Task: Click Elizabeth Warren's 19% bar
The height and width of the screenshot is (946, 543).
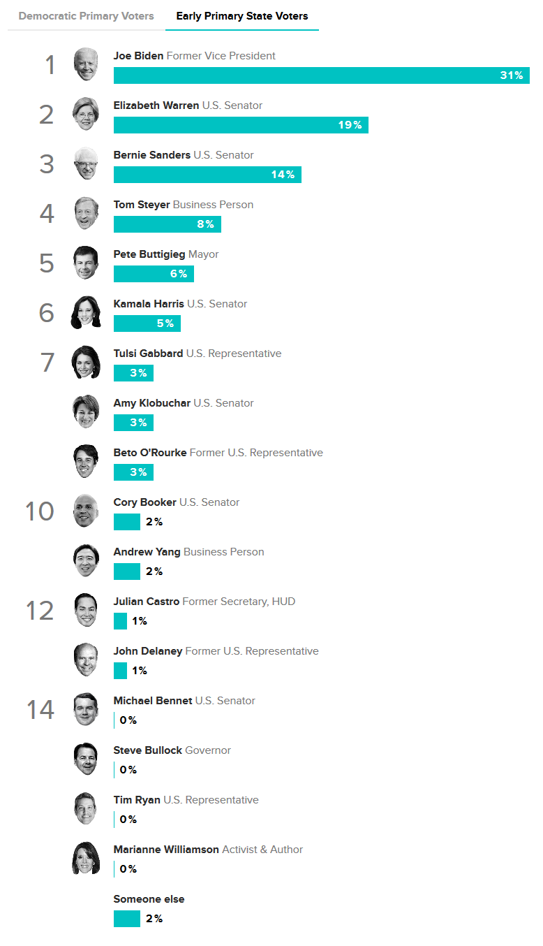Action: click(241, 125)
